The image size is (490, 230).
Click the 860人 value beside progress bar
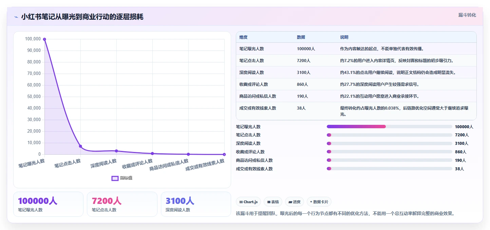click(460, 152)
